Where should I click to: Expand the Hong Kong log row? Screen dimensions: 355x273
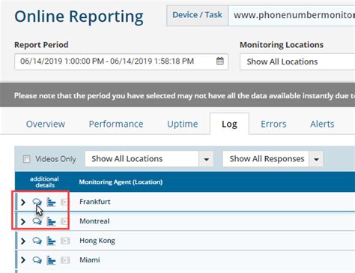click(x=23, y=241)
